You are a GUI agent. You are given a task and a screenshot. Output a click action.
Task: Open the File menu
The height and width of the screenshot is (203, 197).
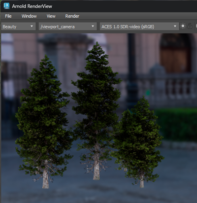coord(8,16)
